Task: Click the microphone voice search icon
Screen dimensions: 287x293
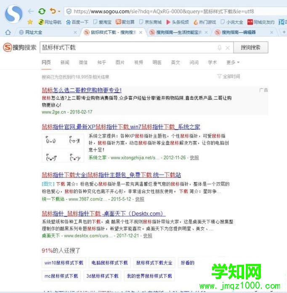Action: (220, 48)
